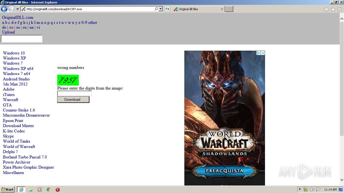Open the Counter-Strike 1.6 category

(19, 110)
